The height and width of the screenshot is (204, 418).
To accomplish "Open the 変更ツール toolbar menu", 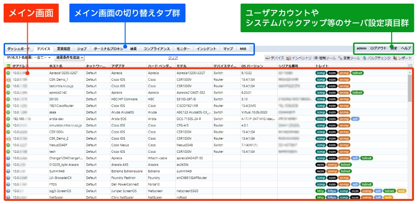I will click(349, 58).
